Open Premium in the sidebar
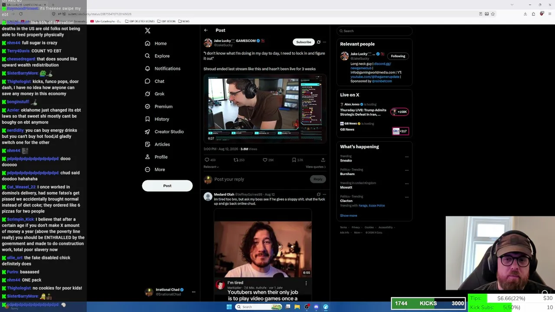Screen dimensions: 555x312 click(x=158, y=106)
